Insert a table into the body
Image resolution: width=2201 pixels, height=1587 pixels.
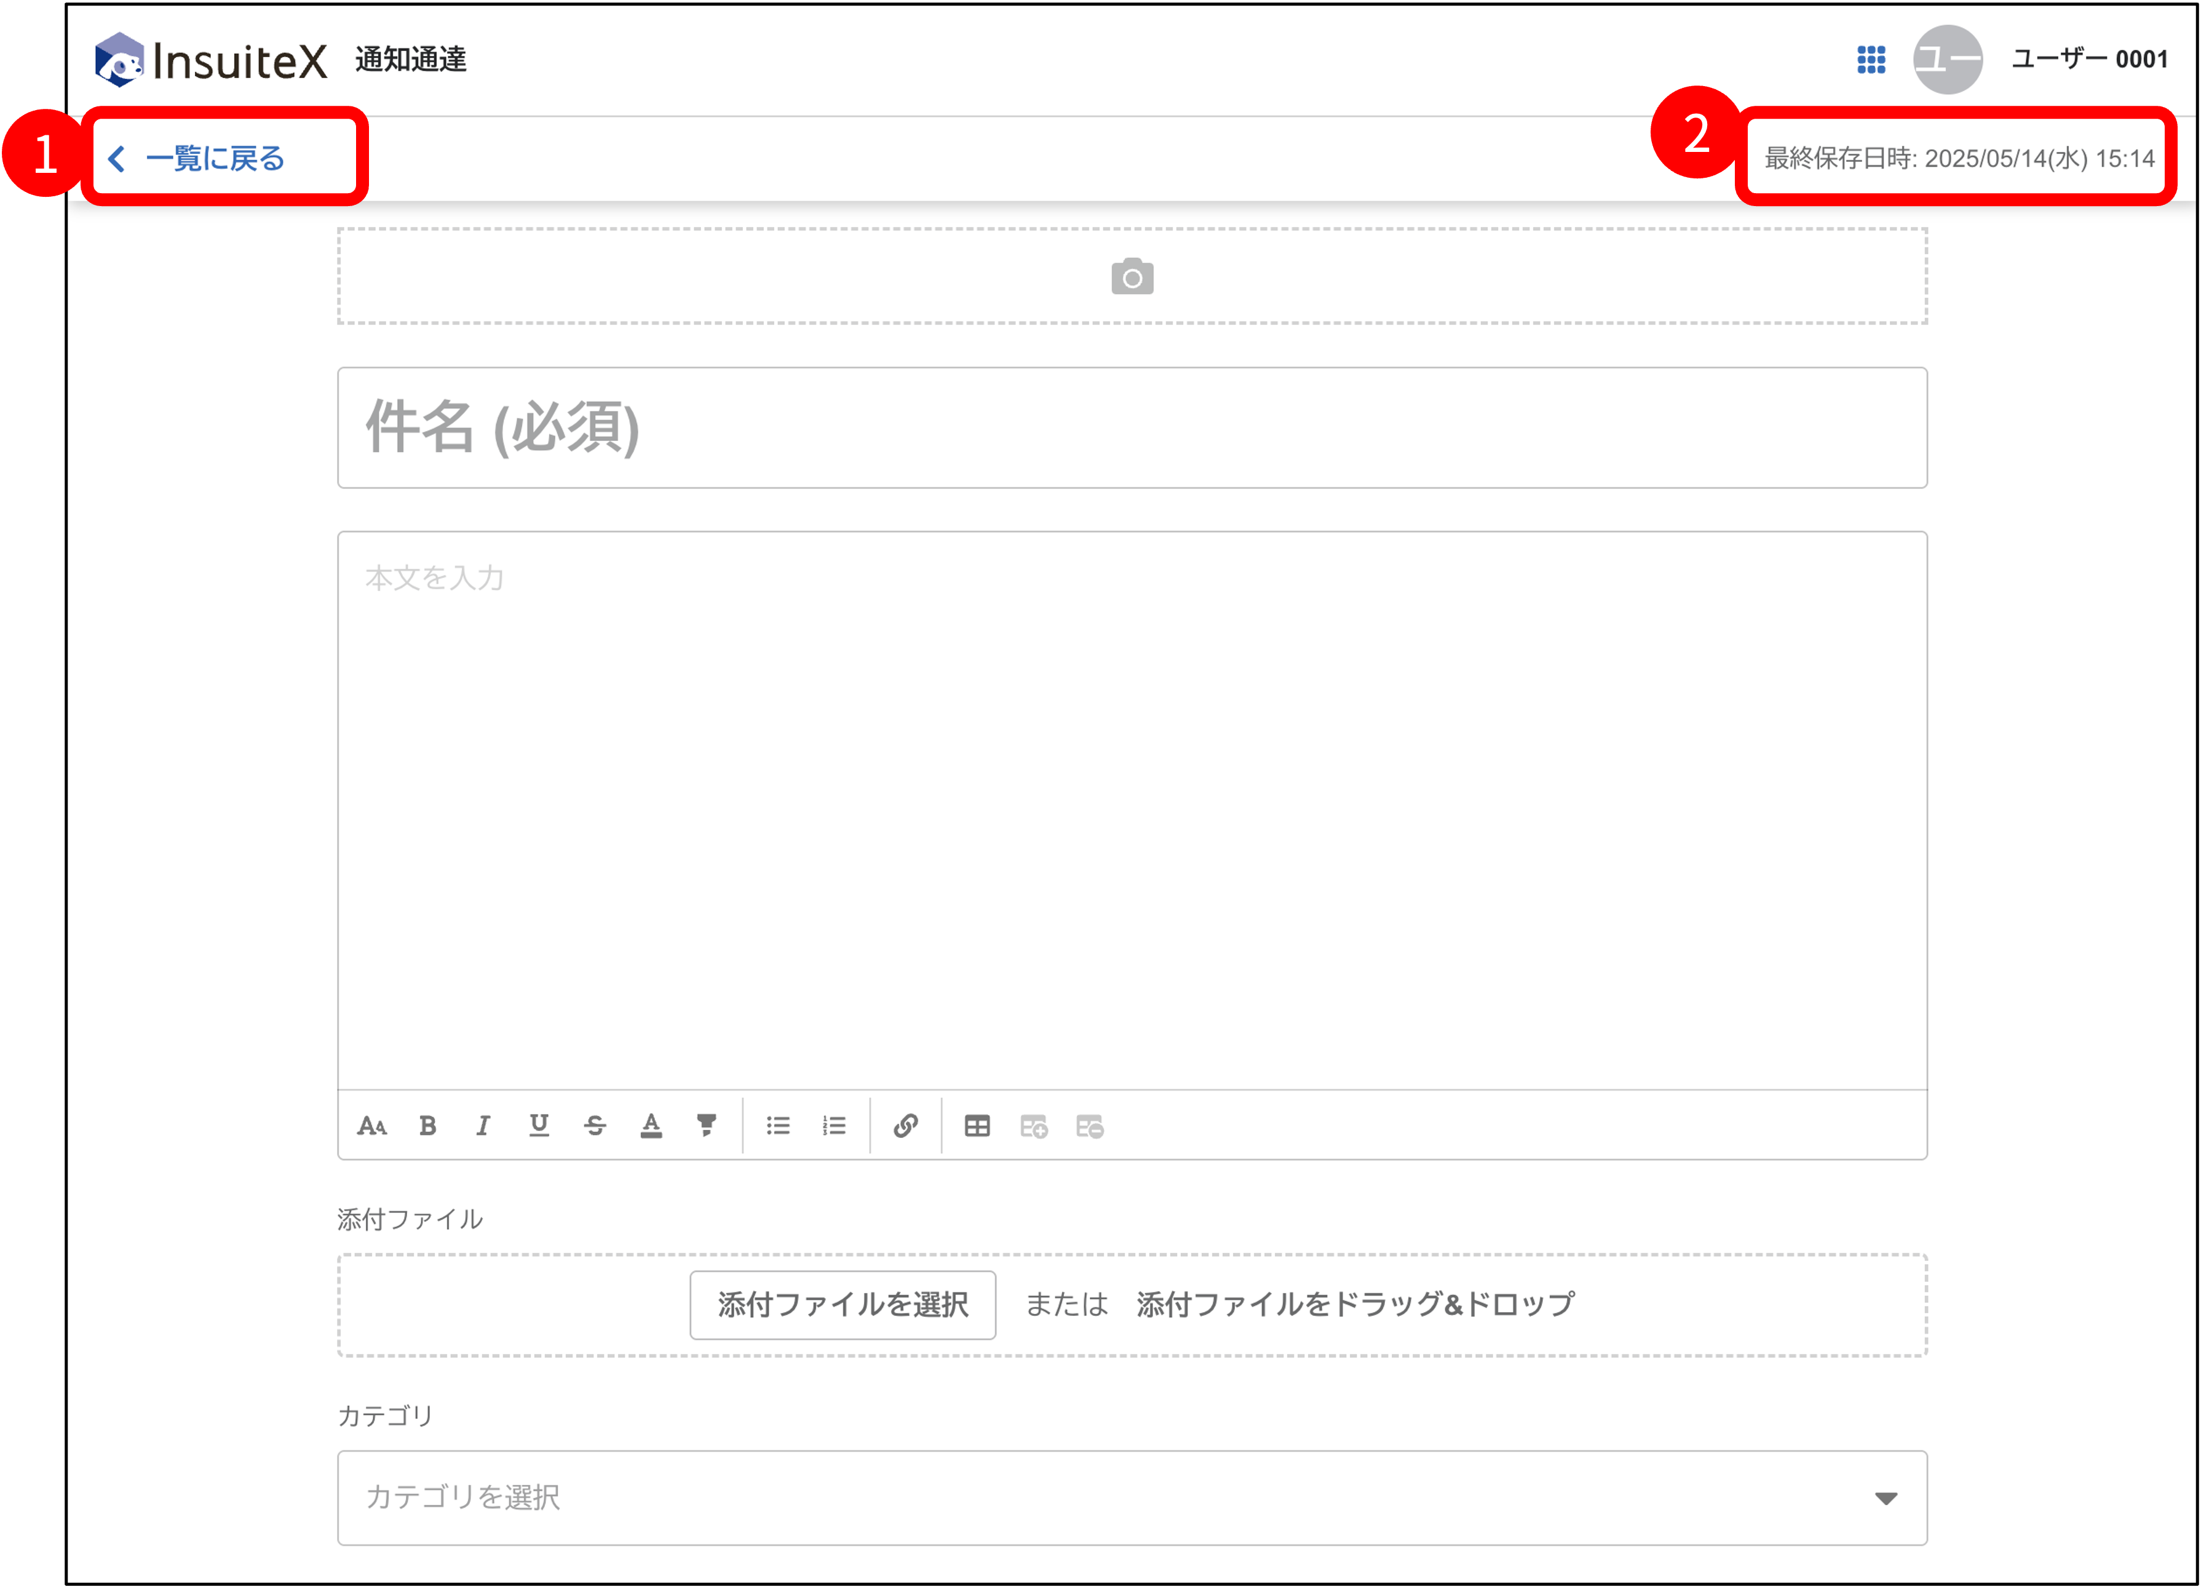[977, 1126]
